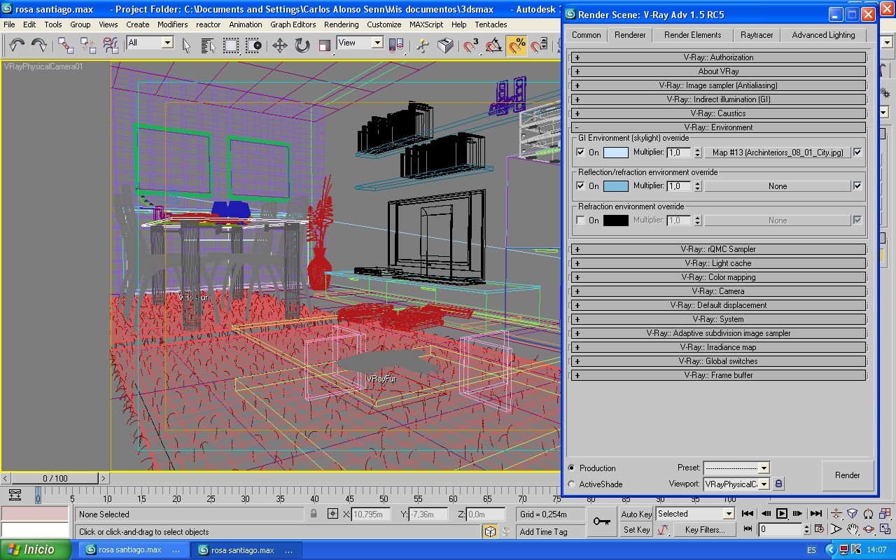Select the Production radio button
The height and width of the screenshot is (560, 896).
pos(572,468)
